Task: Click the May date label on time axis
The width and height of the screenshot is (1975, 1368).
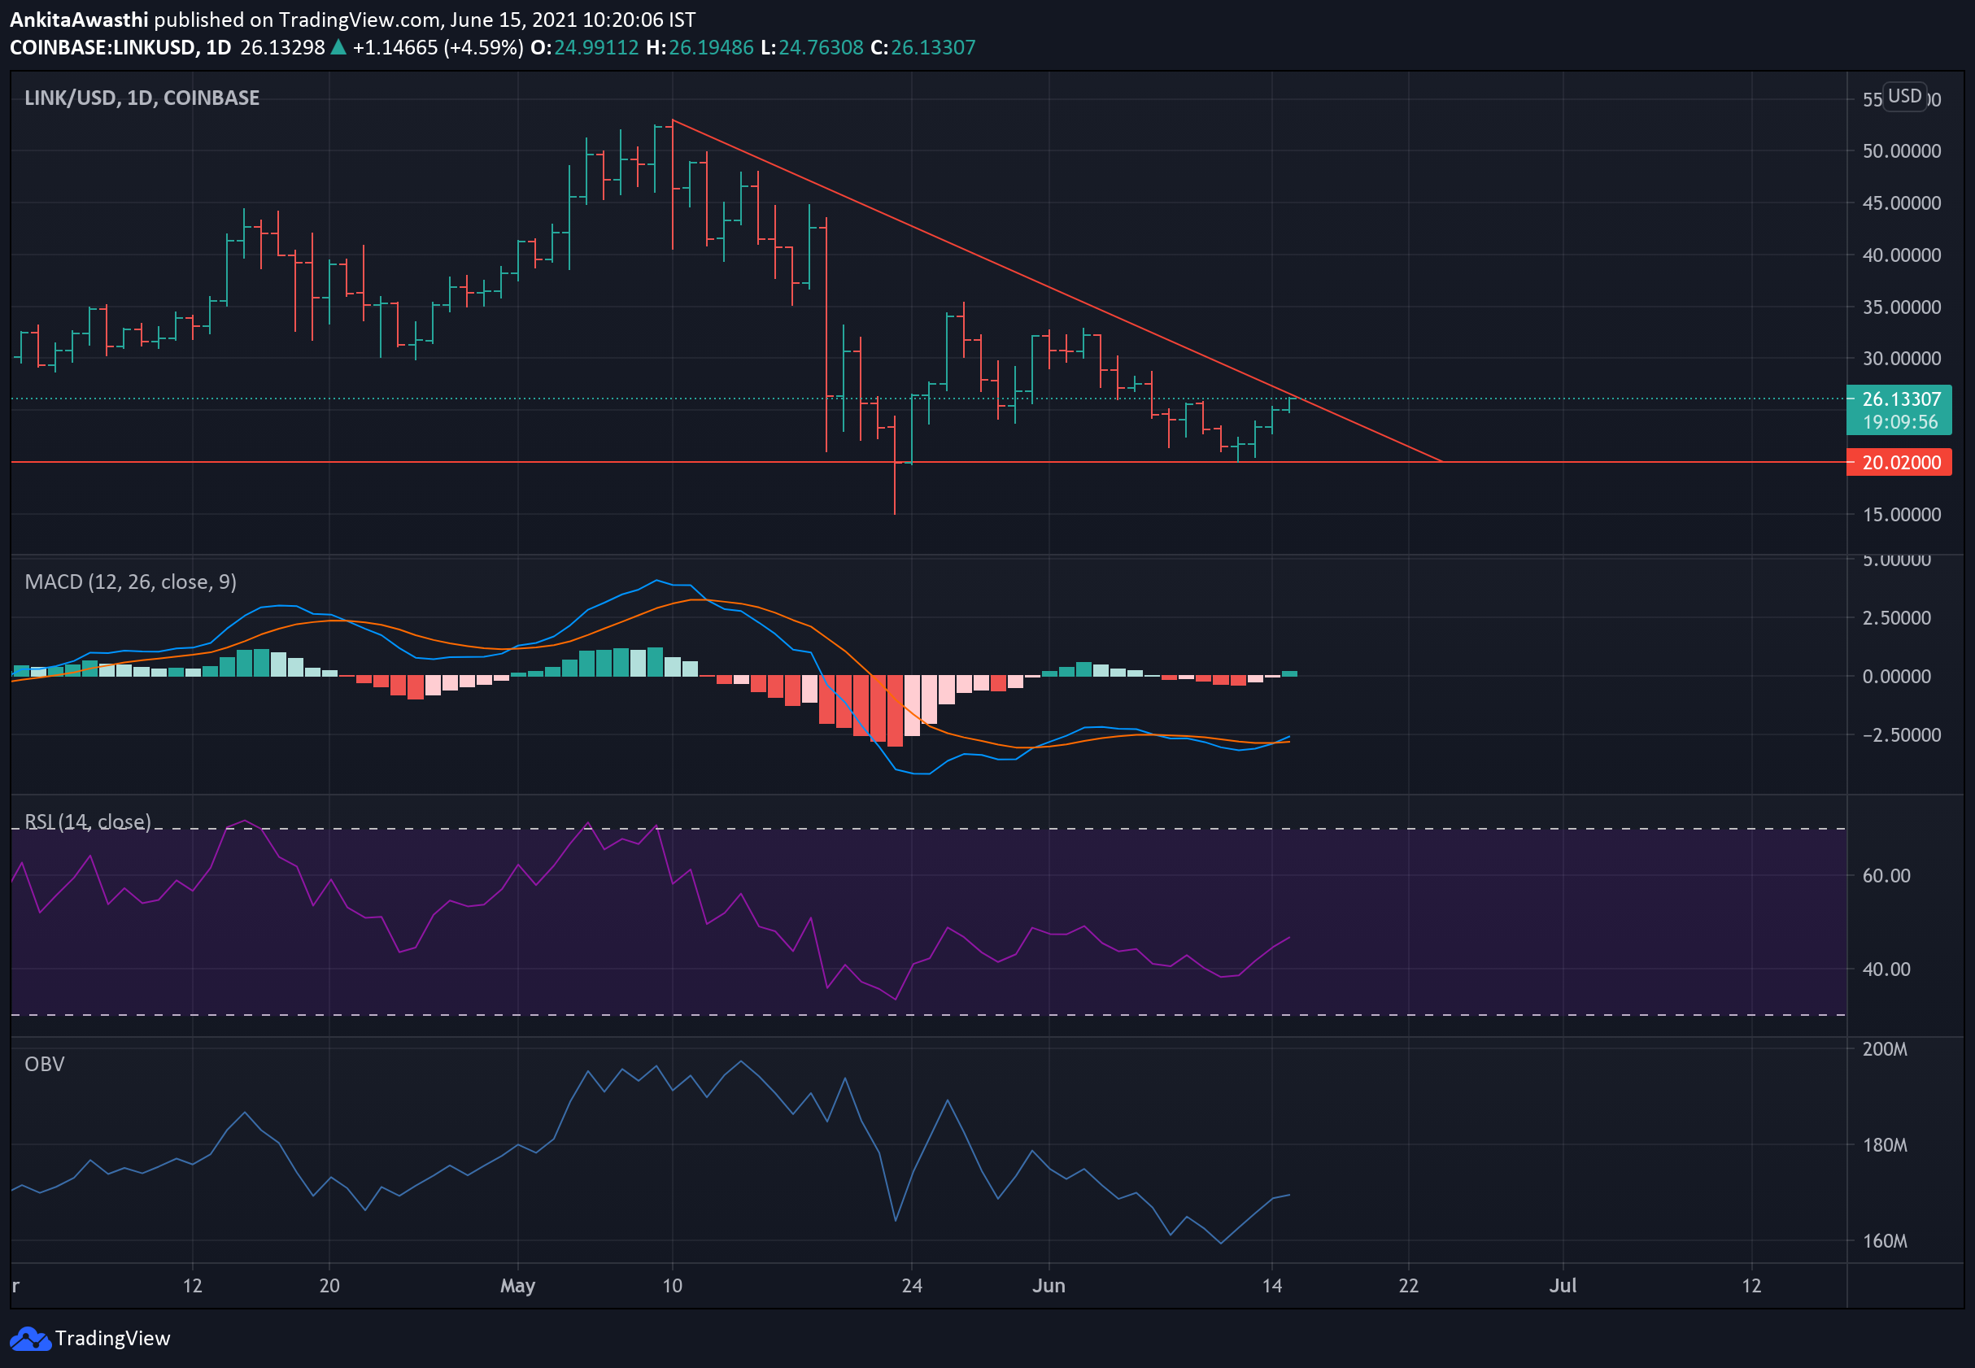Action: (518, 1286)
